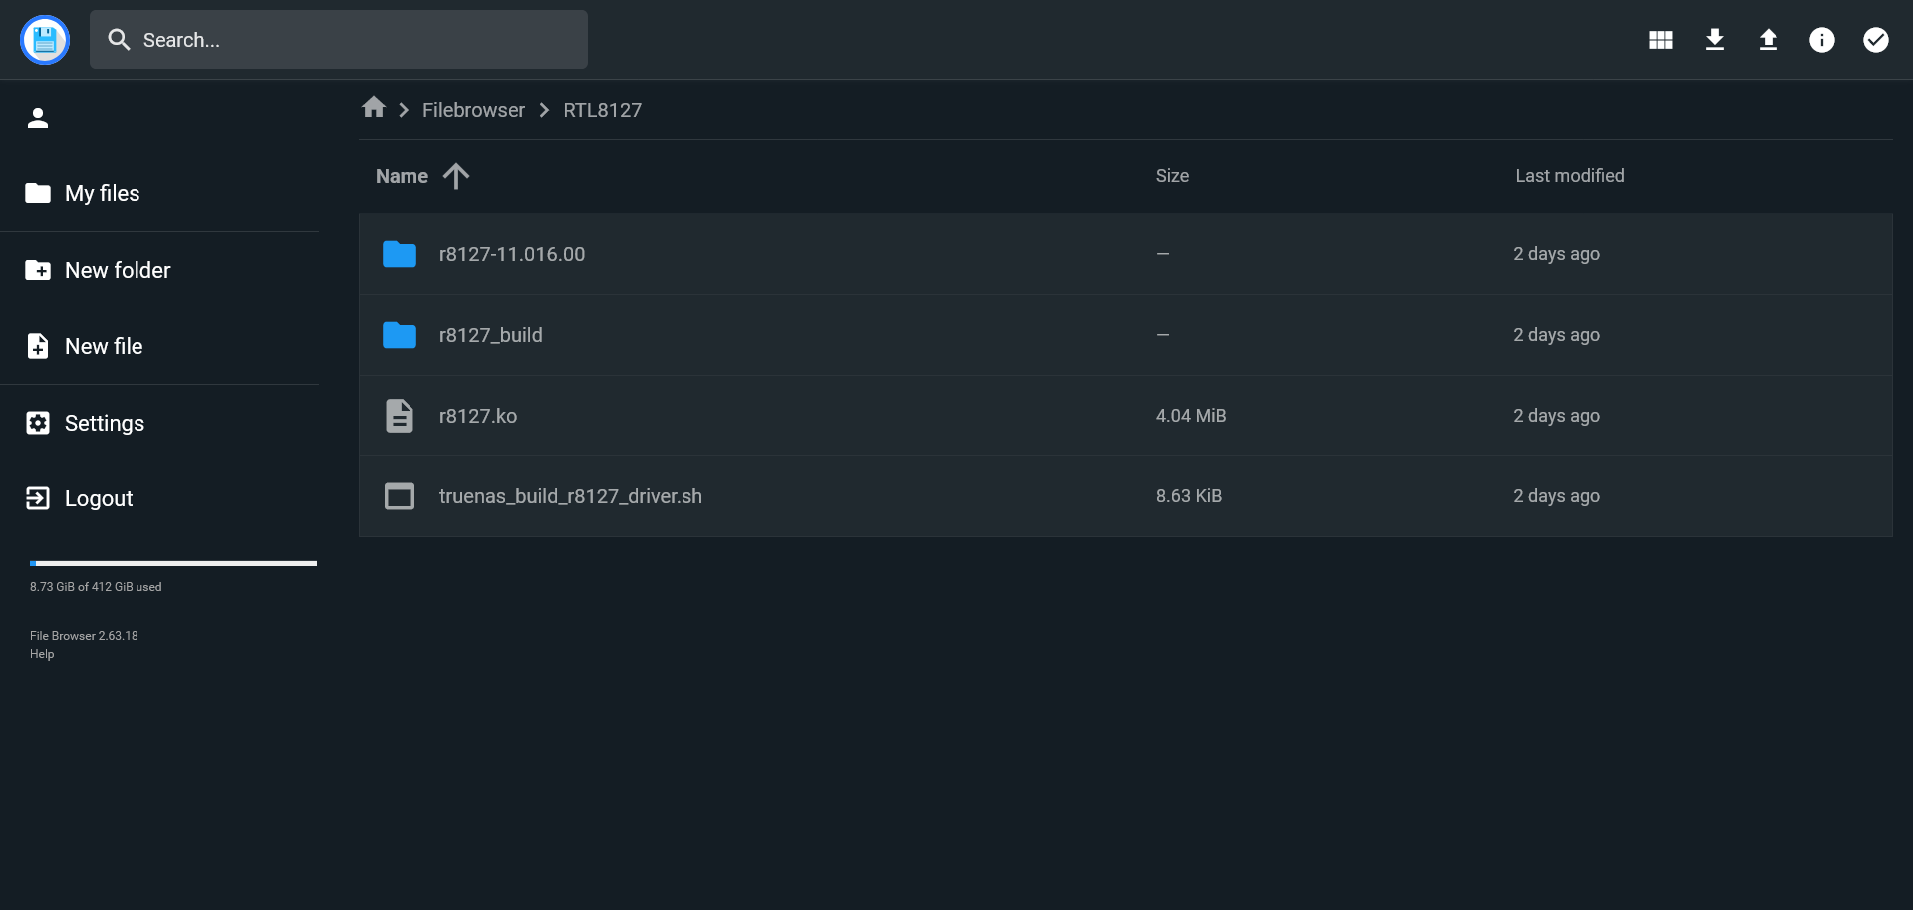Select truenas_build_r8127_driver.sh file name
This screenshot has width=1913, height=910.
pyautogui.click(x=571, y=496)
